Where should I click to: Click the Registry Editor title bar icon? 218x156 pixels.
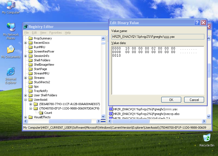tap(25, 26)
